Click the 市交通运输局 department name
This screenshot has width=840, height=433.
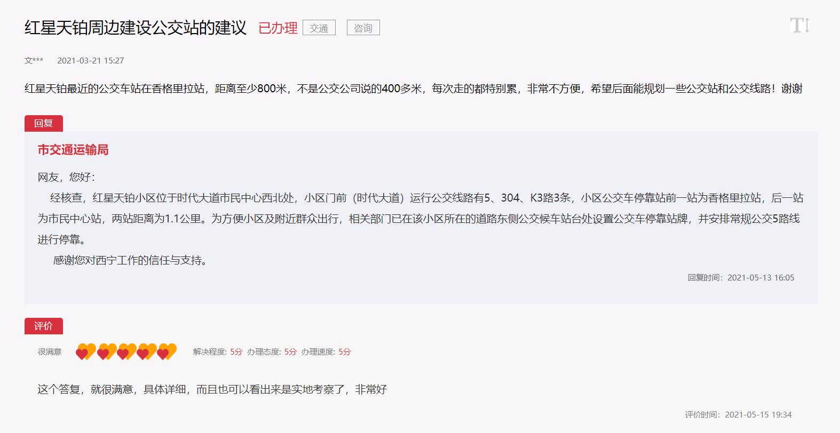(x=73, y=150)
